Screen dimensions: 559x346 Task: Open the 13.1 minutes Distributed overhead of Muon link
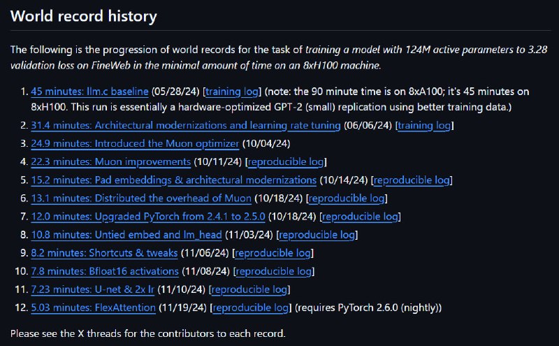(x=141, y=199)
